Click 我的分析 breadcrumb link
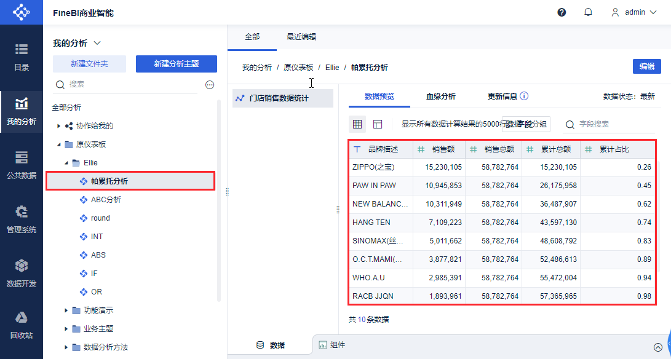Screen dimensions: 671x359 pos(256,67)
